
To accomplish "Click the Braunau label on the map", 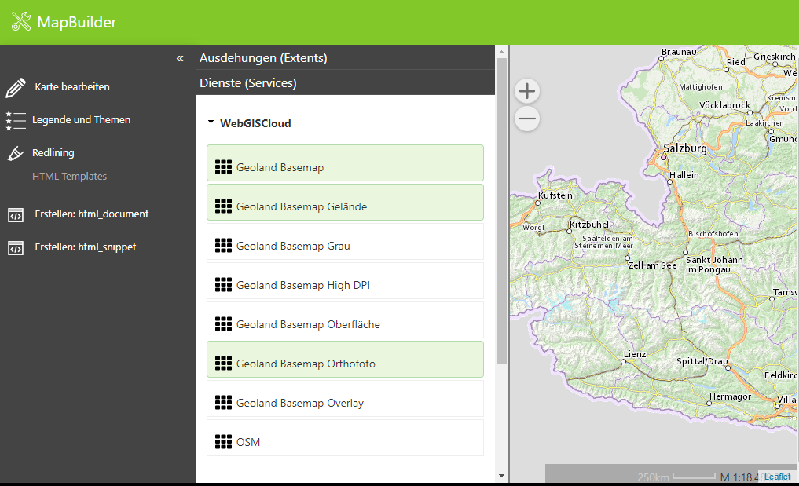I will 679,52.
